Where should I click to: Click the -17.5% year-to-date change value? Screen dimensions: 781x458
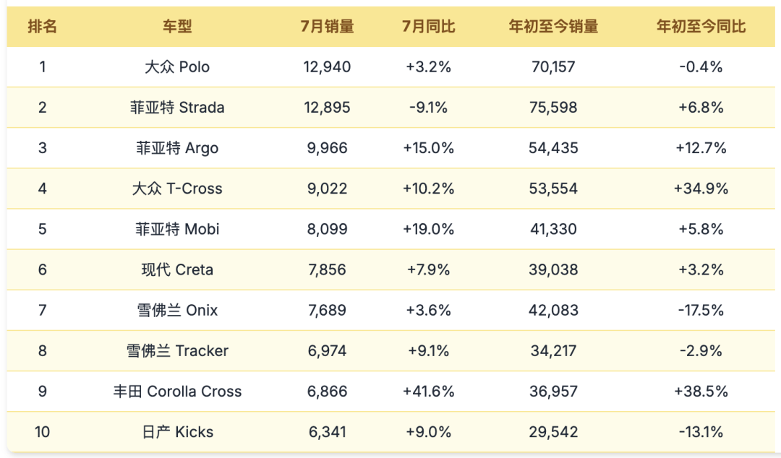pos(701,310)
